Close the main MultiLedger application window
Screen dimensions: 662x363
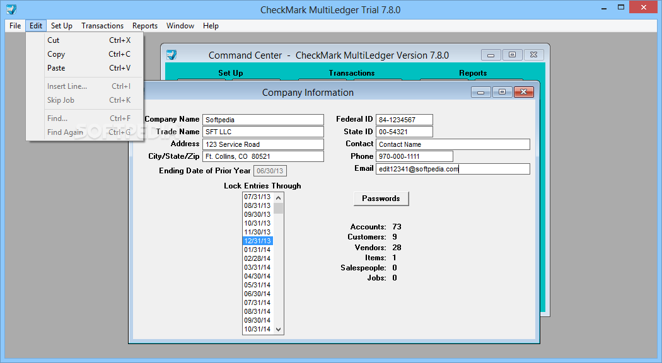click(x=644, y=7)
